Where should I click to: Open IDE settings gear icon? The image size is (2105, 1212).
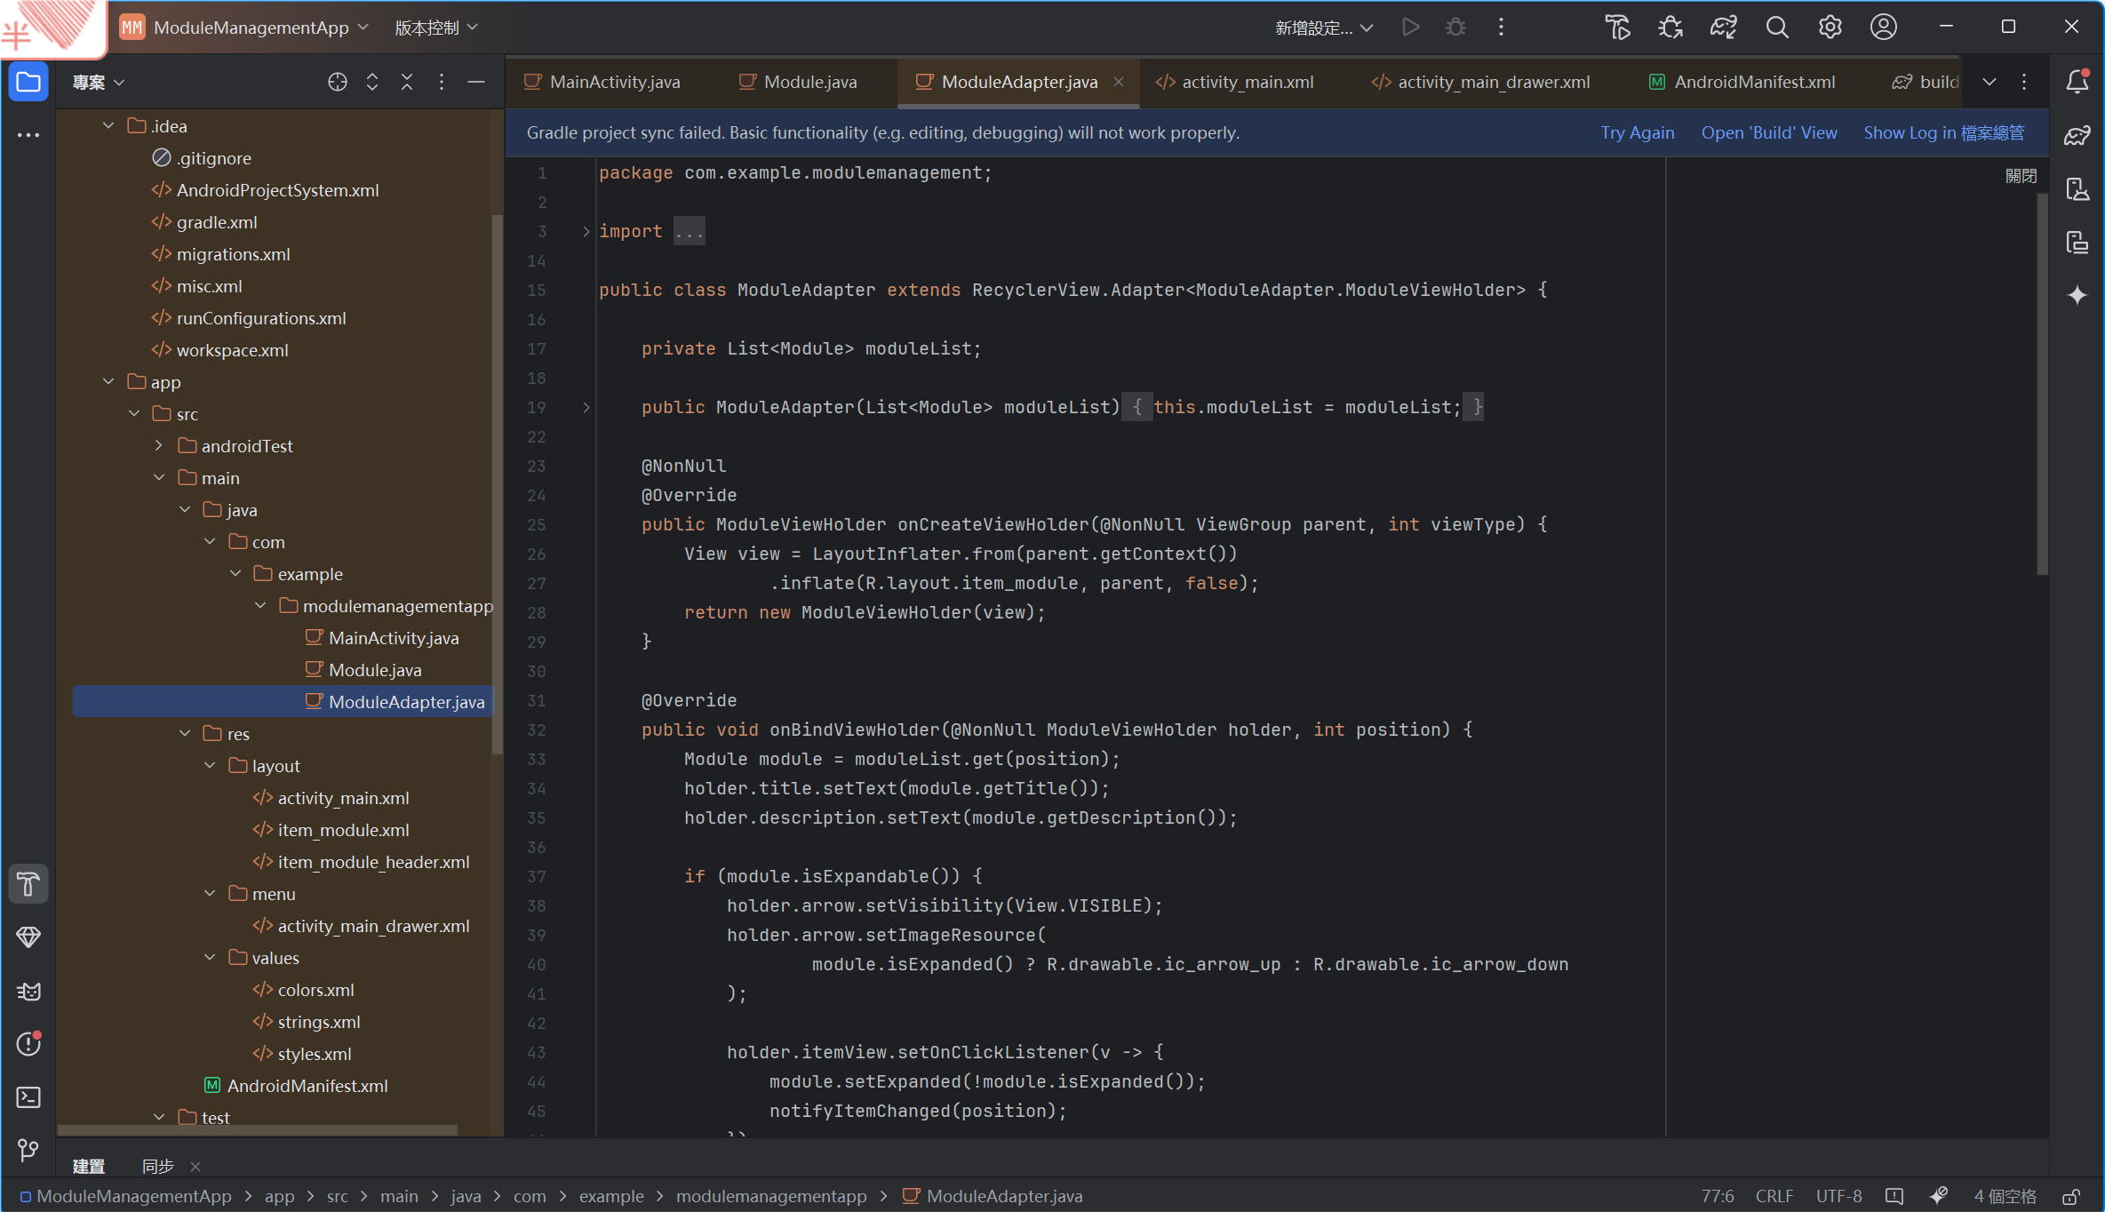pos(1830,28)
